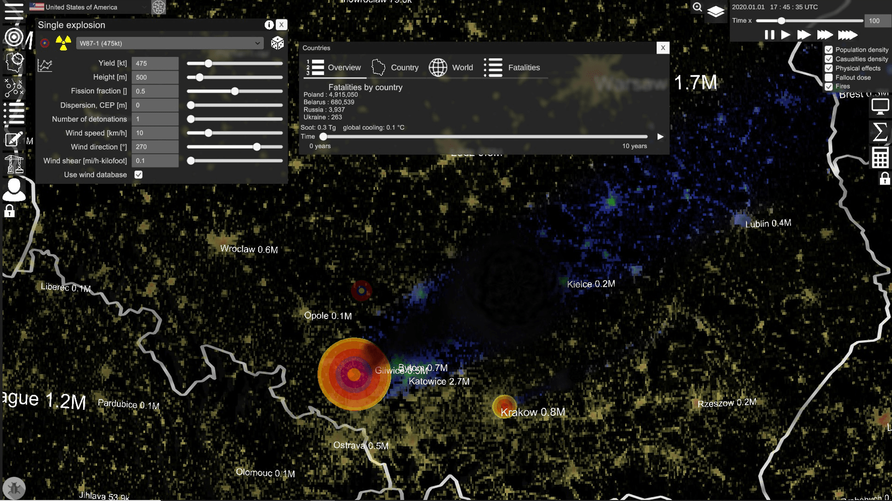
Task: Click the Yield [kt] input field
Action: click(155, 64)
